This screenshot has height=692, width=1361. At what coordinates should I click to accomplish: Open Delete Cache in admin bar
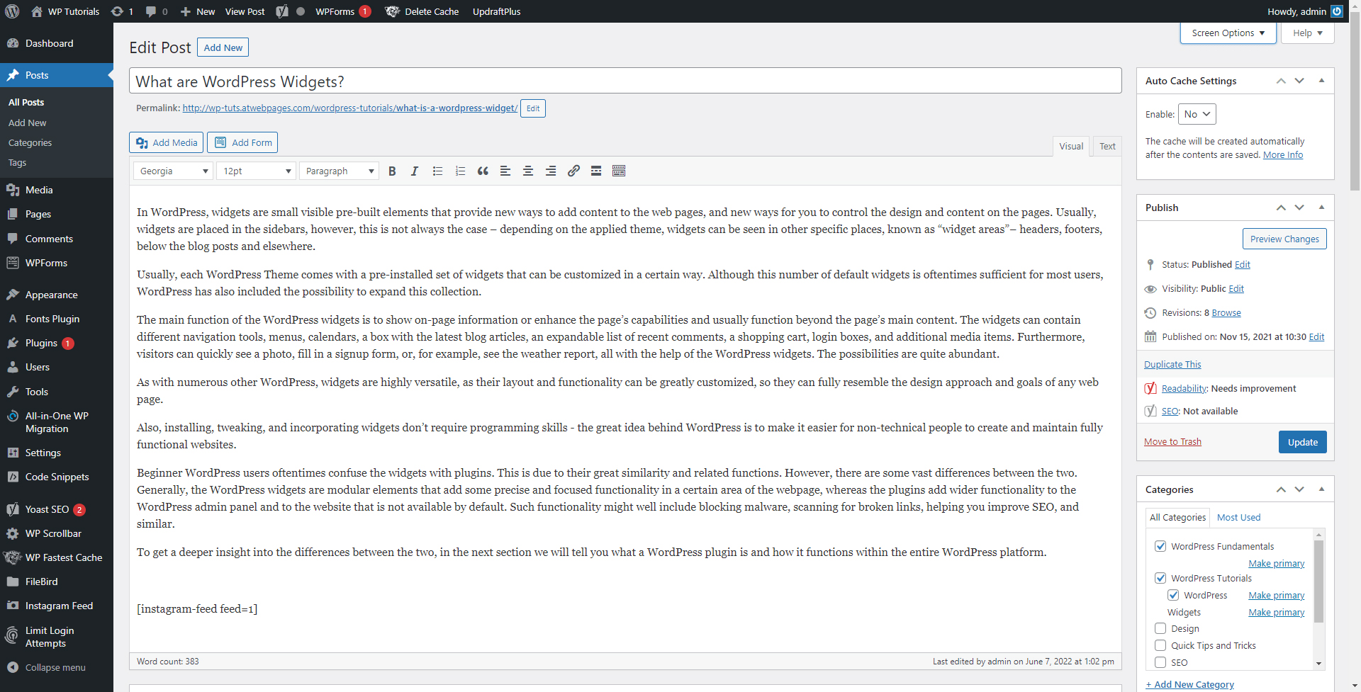click(x=422, y=11)
